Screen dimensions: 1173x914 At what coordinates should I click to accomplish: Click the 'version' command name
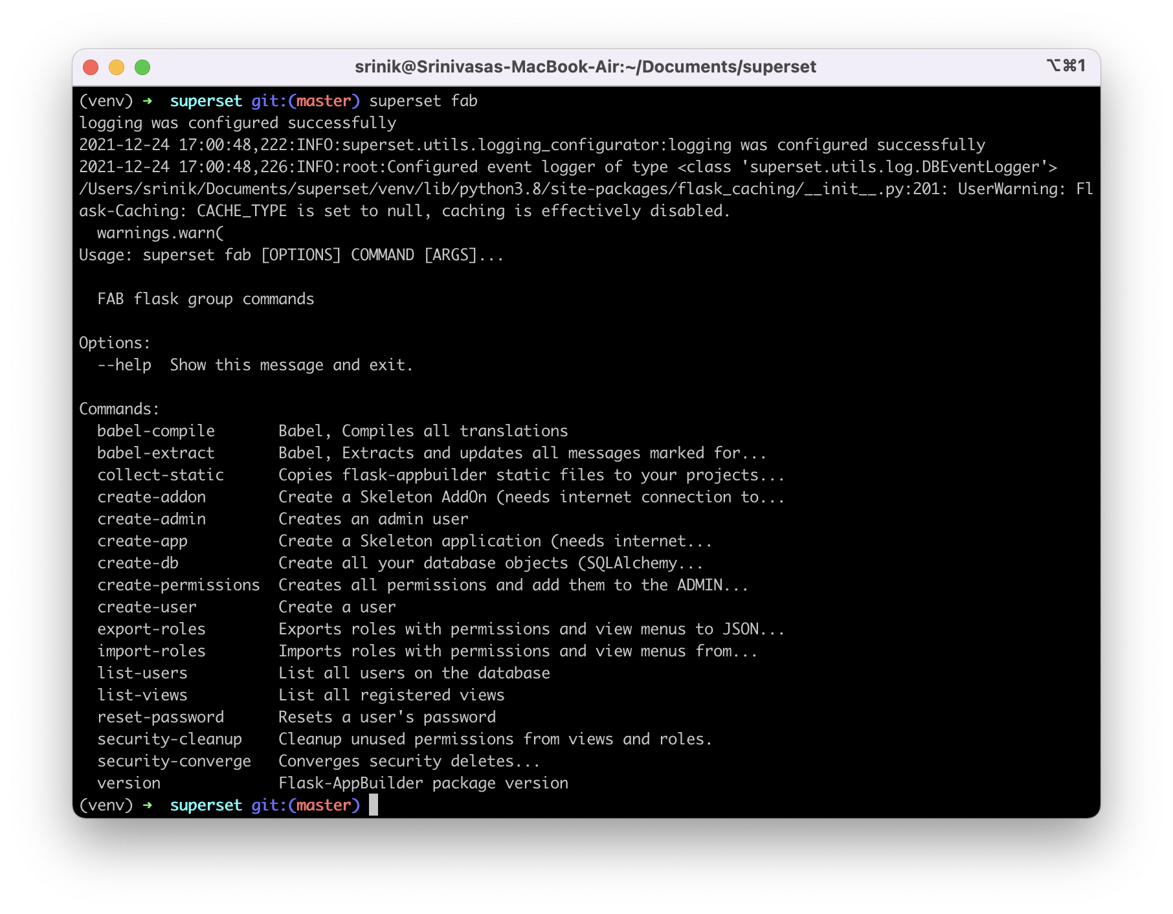tap(129, 783)
